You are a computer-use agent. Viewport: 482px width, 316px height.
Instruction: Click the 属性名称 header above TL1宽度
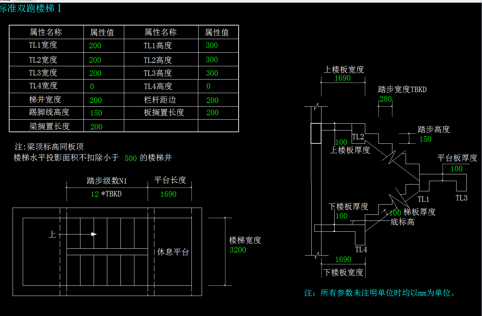46,32
